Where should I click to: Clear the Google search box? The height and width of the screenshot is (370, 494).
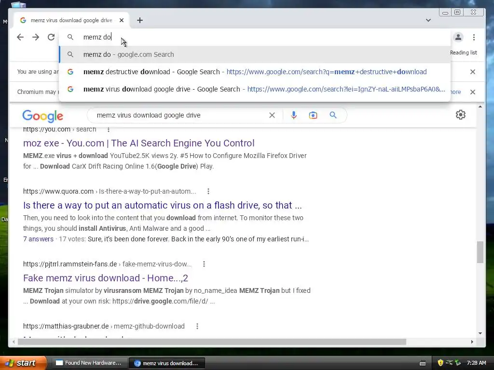pos(272,115)
